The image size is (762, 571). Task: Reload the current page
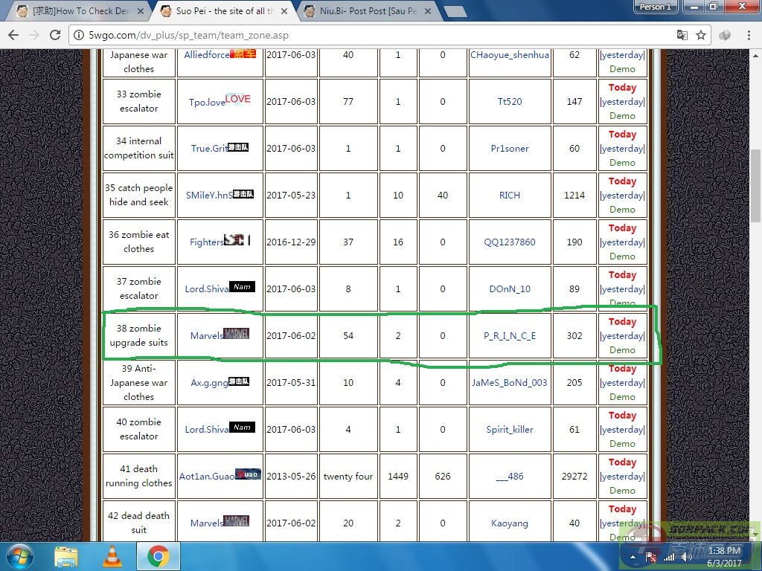(54, 35)
